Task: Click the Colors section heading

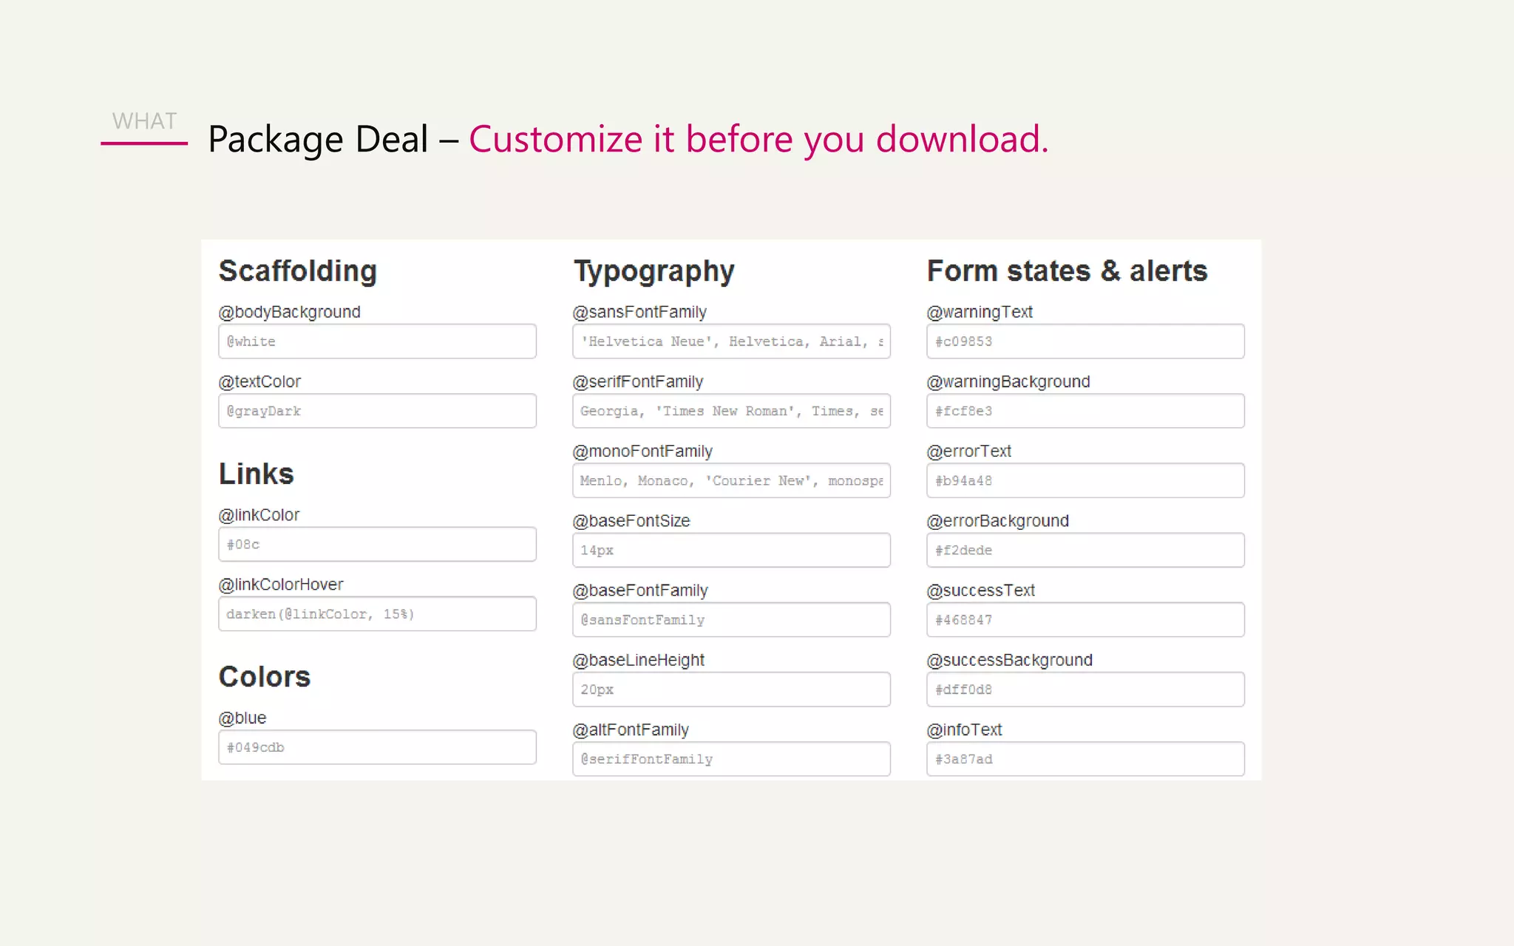Action: pyautogui.click(x=265, y=677)
